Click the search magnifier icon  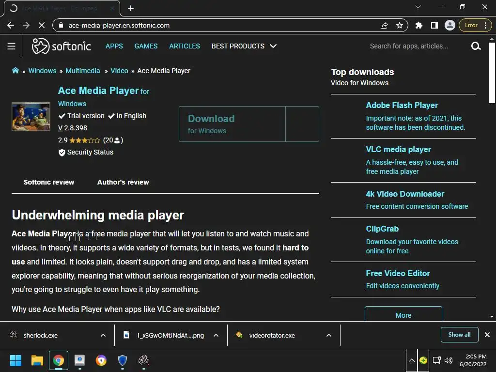[476, 46]
